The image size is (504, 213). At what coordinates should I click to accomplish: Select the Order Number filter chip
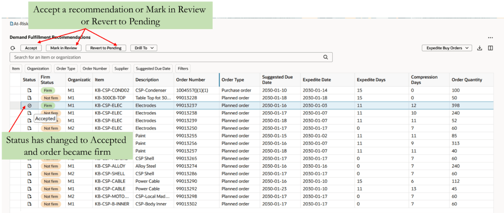pos(95,69)
